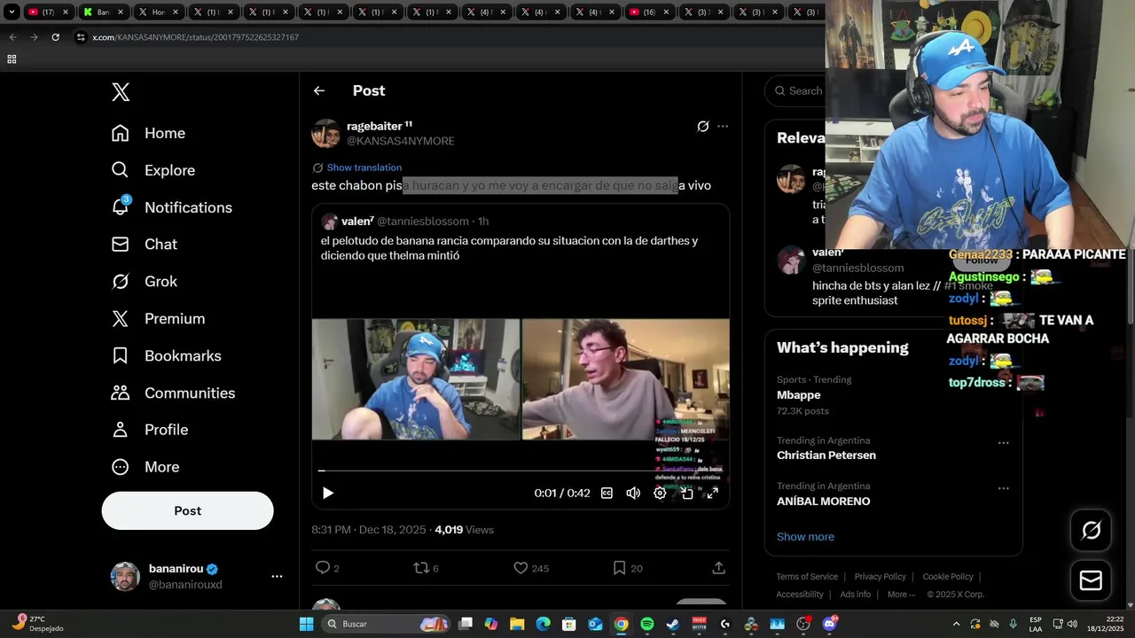
Task: Reply to the post via comment icon
Action: [x=323, y=568]
